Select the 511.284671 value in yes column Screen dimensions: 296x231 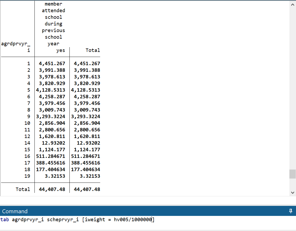tap(51, 156)
